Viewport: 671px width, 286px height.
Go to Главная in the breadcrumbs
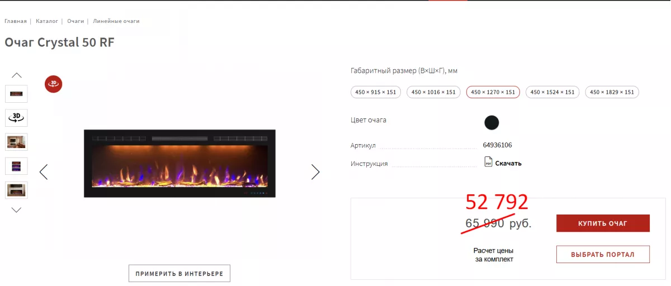point(16,21)
